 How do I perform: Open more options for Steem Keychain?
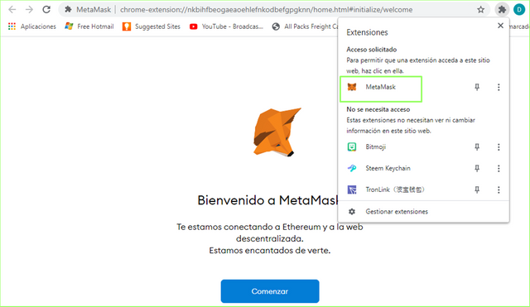pyautogui.click(x=499, y=168)
